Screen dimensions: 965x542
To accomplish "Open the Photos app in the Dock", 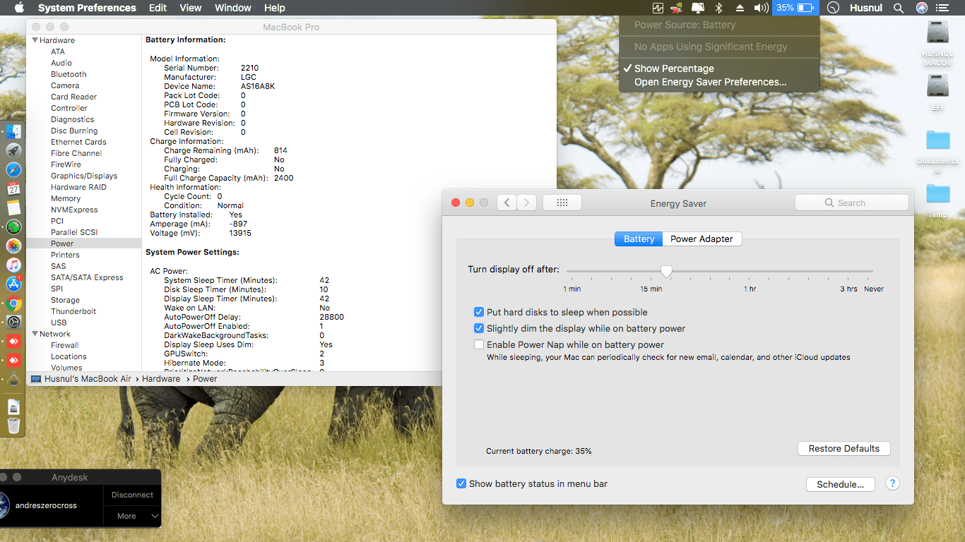I will (x=13, y=246).
